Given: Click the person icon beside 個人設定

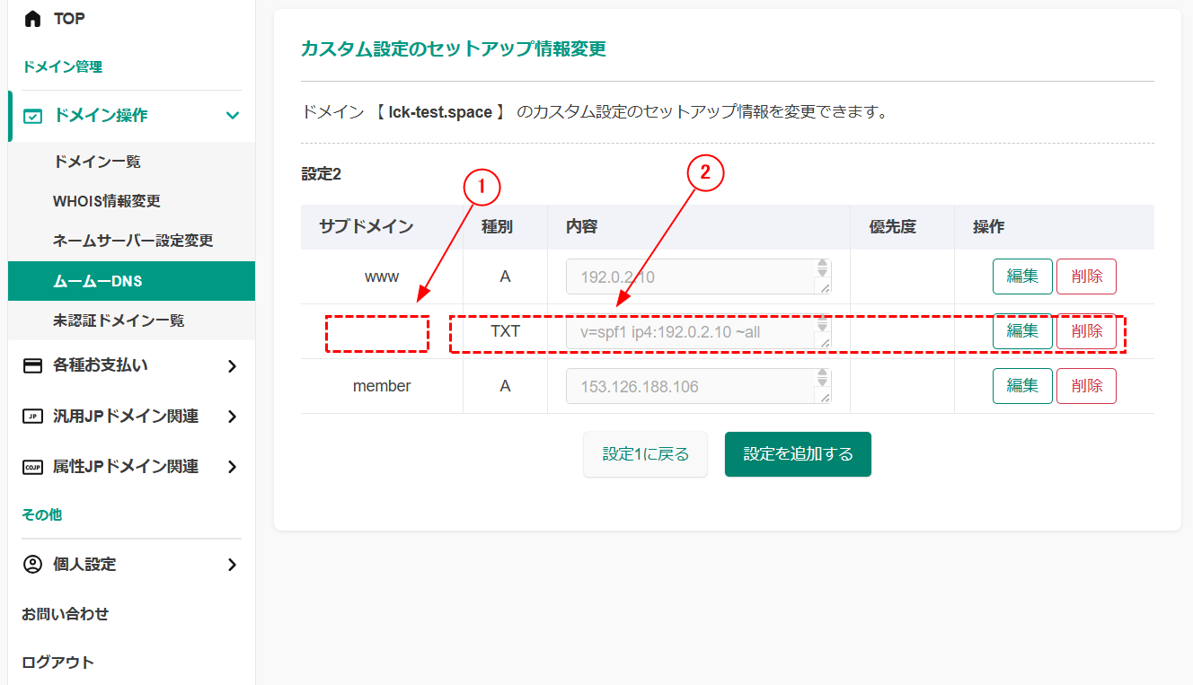Looking at the screenshot, I should (x=32, y=565).
